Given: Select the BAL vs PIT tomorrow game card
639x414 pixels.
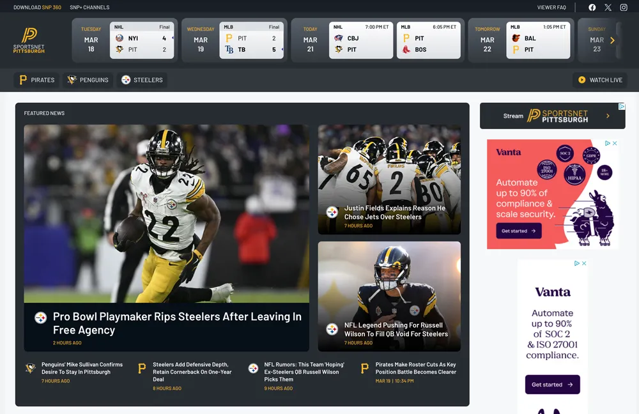Looking at the screenshot, I should tap(538, 41).
